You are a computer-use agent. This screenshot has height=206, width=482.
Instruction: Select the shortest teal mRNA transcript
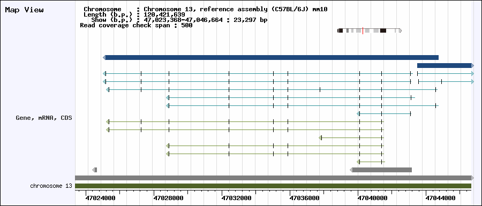tap(384, 113)
